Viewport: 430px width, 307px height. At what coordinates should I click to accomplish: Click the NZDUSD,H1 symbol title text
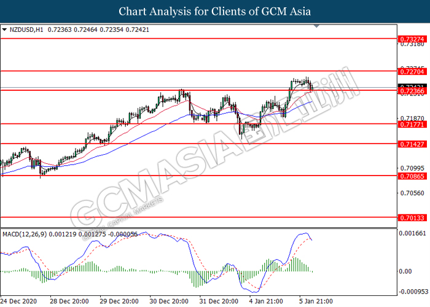click(x=26, y=29)
